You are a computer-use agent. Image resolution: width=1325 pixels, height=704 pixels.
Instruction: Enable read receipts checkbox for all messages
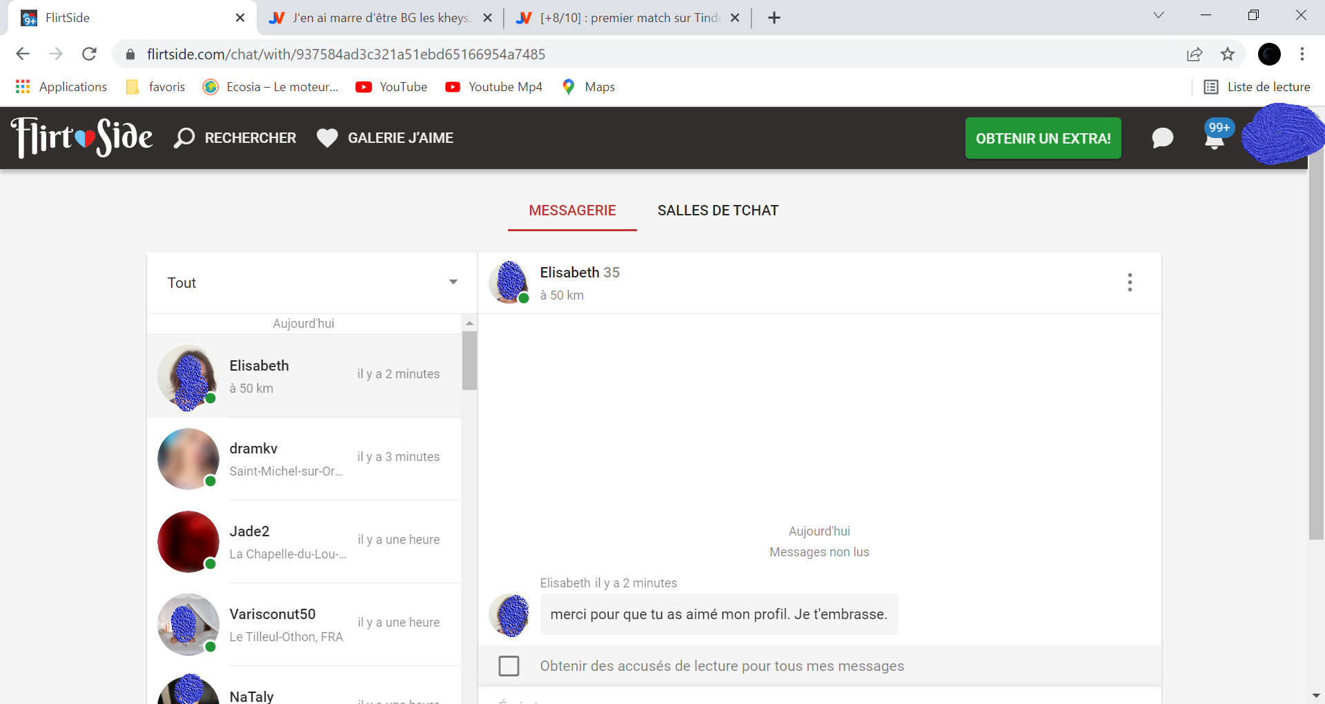point(509,666)
